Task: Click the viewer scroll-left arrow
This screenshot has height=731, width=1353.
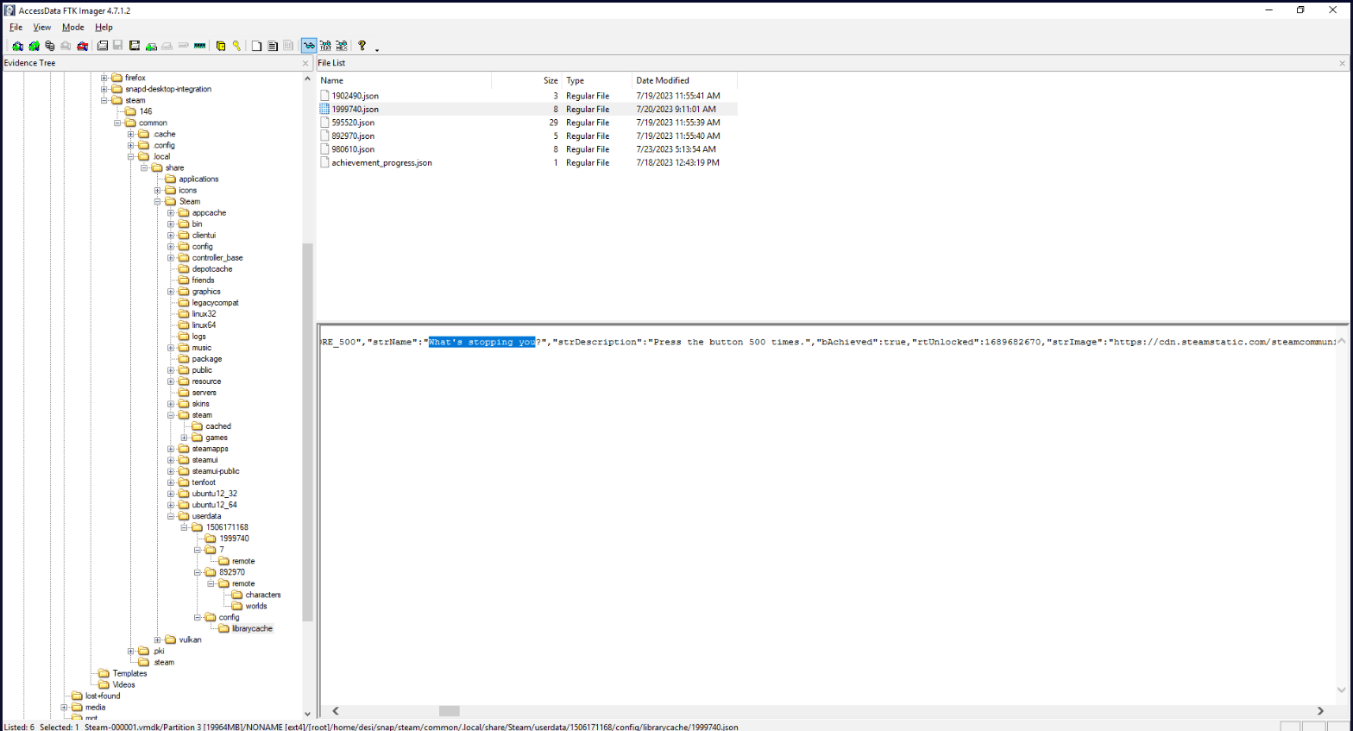Action: (x=336, y=711)
